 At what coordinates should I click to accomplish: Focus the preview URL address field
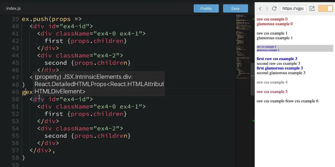coord(293,9)
